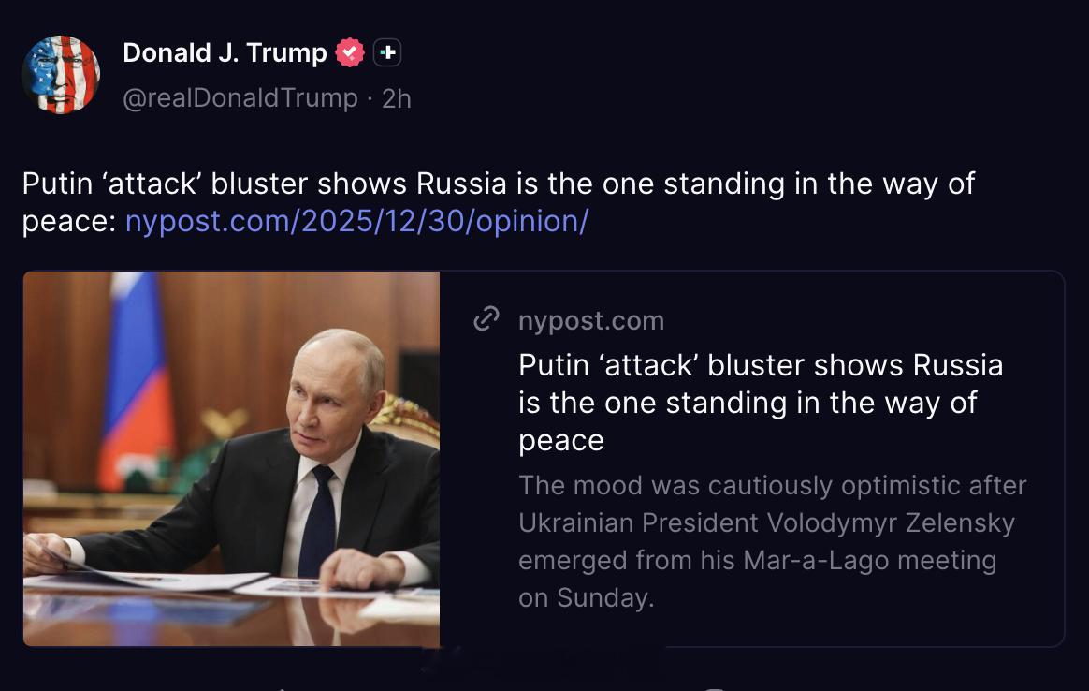The width and height of the screenshot is (1089, 691).
Task: Click the red verified checkmark badge
Action: click(349, 52)
